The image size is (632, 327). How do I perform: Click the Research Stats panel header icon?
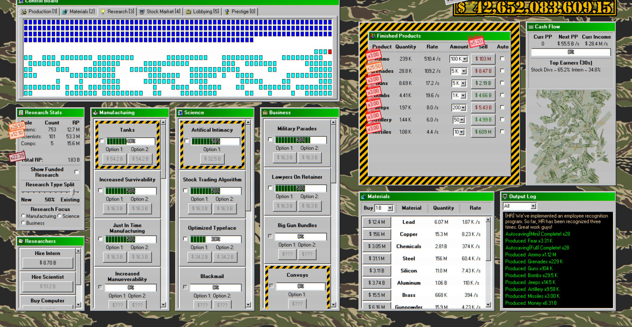(21, 113)
